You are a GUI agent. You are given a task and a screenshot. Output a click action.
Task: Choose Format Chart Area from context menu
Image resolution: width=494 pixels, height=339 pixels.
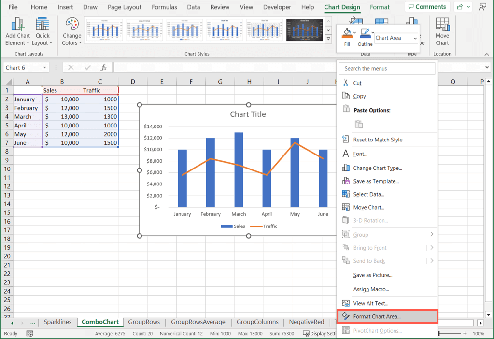(377, 317)
